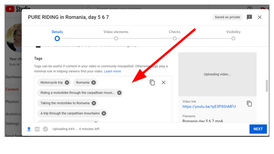Go to the Checks step
The width and height of the screenshot is (274, 154).
point(175,32)
